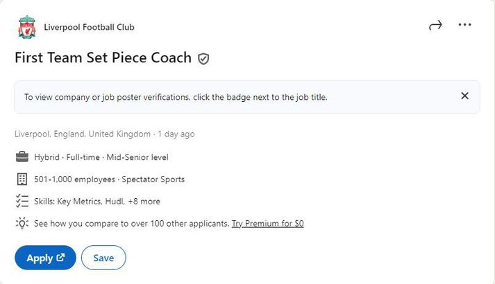This screenshot has height=284, width=495.
Task: Click the Liverpool, England, United Kingdom location text
Action: (x=83, y=134)
